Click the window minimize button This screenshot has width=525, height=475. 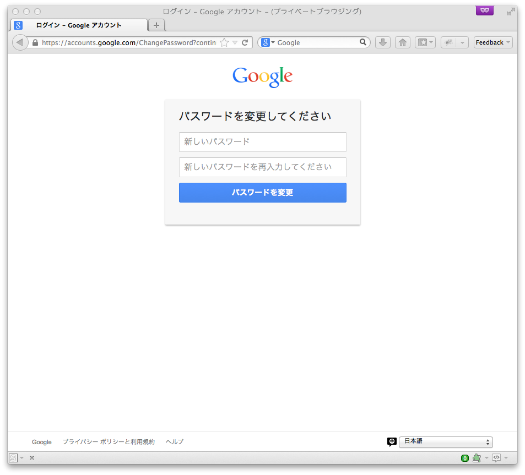(26, 12)
